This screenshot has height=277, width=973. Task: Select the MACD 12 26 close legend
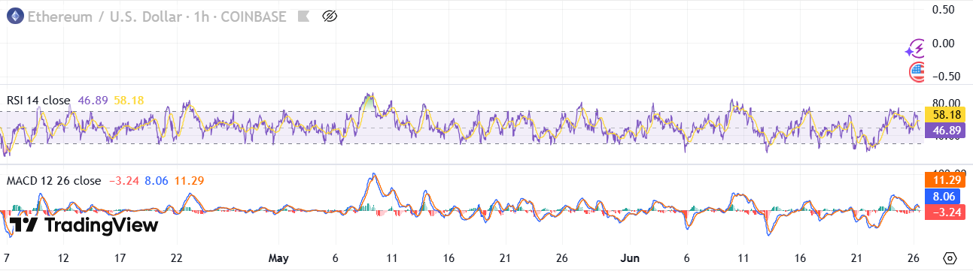point(53,181)
